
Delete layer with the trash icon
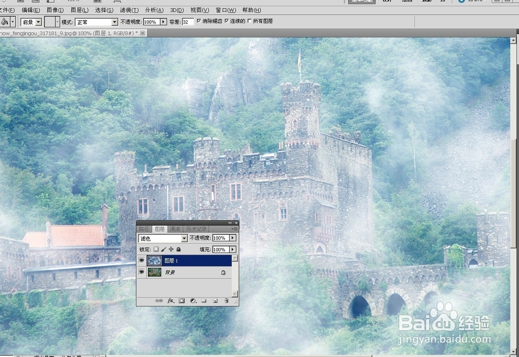(x=226, y=301)
